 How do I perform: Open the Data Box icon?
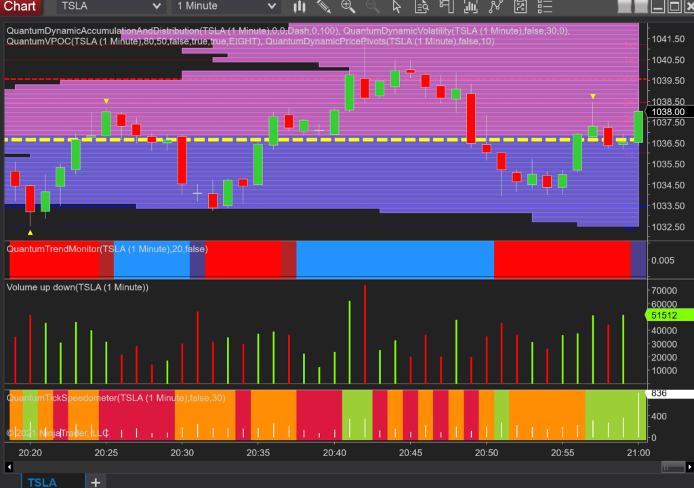point(422,6)
